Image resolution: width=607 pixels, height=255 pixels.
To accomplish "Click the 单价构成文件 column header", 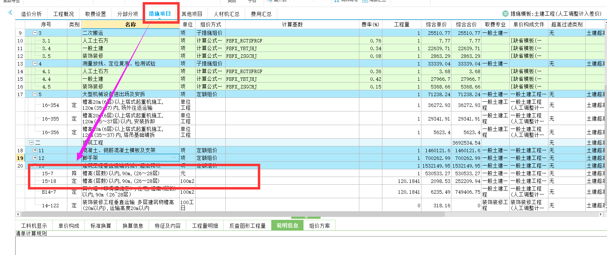I will [529, 24].
